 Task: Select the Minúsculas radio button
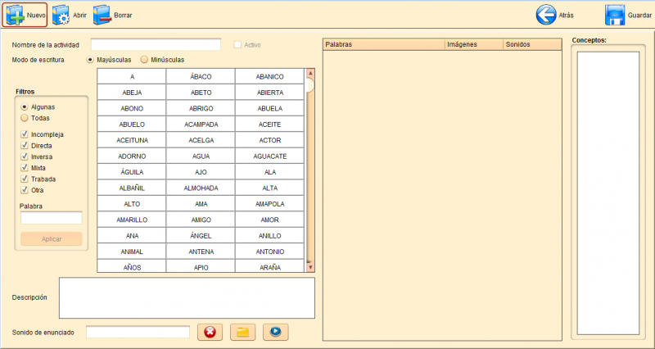[144, 60]
